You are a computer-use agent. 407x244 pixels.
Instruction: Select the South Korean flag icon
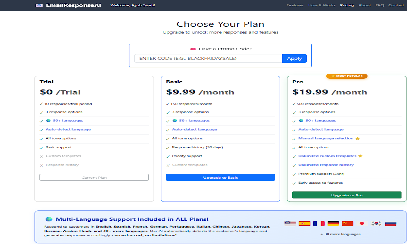coord(376,223)
